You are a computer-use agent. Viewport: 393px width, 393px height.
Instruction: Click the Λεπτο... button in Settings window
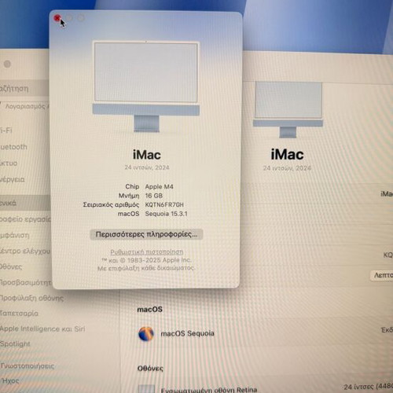point(382,275)
